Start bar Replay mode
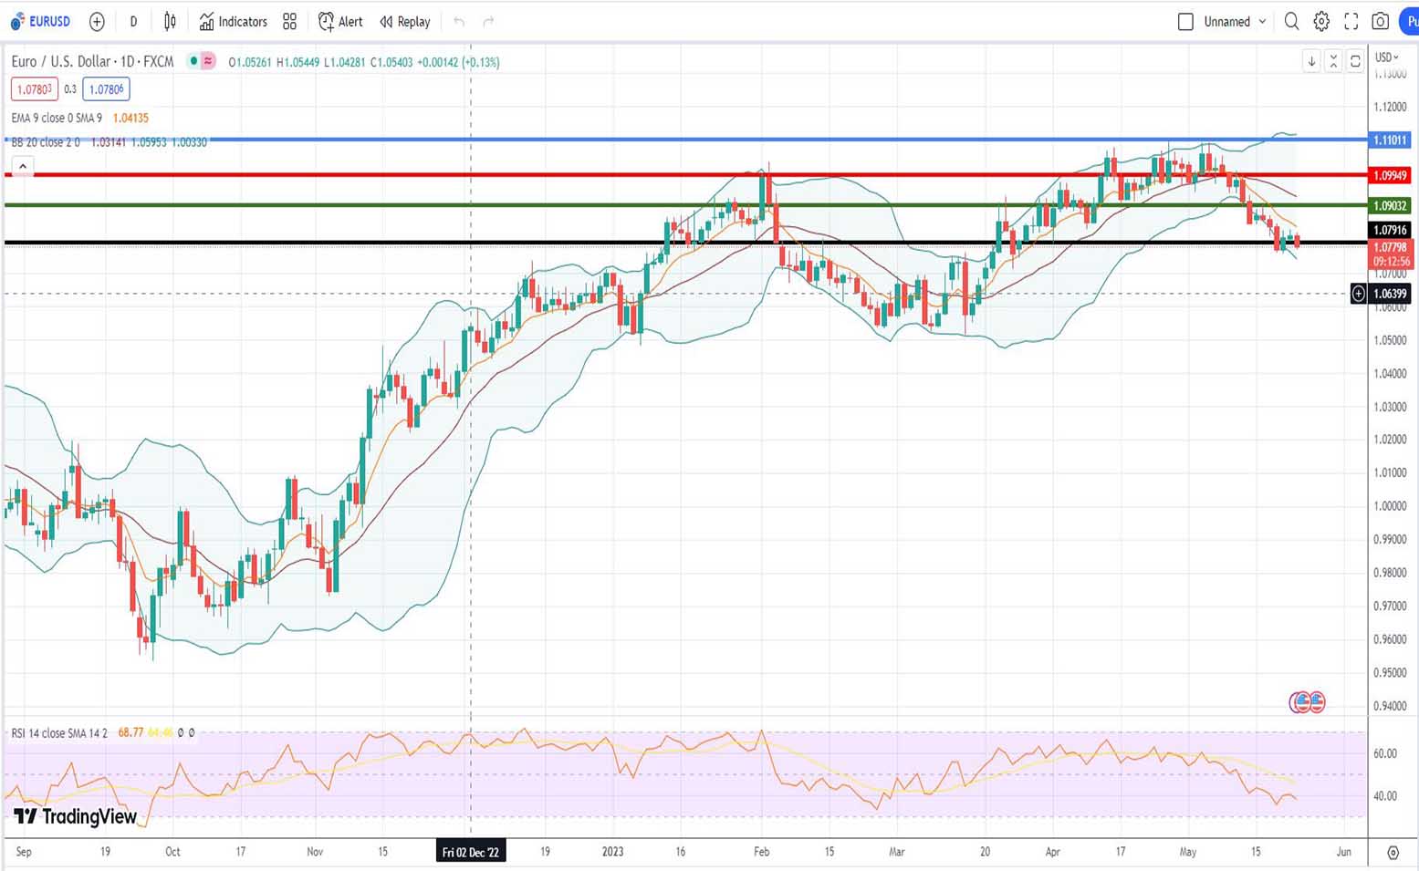1419x871 pixels. [x=405, y=22]
